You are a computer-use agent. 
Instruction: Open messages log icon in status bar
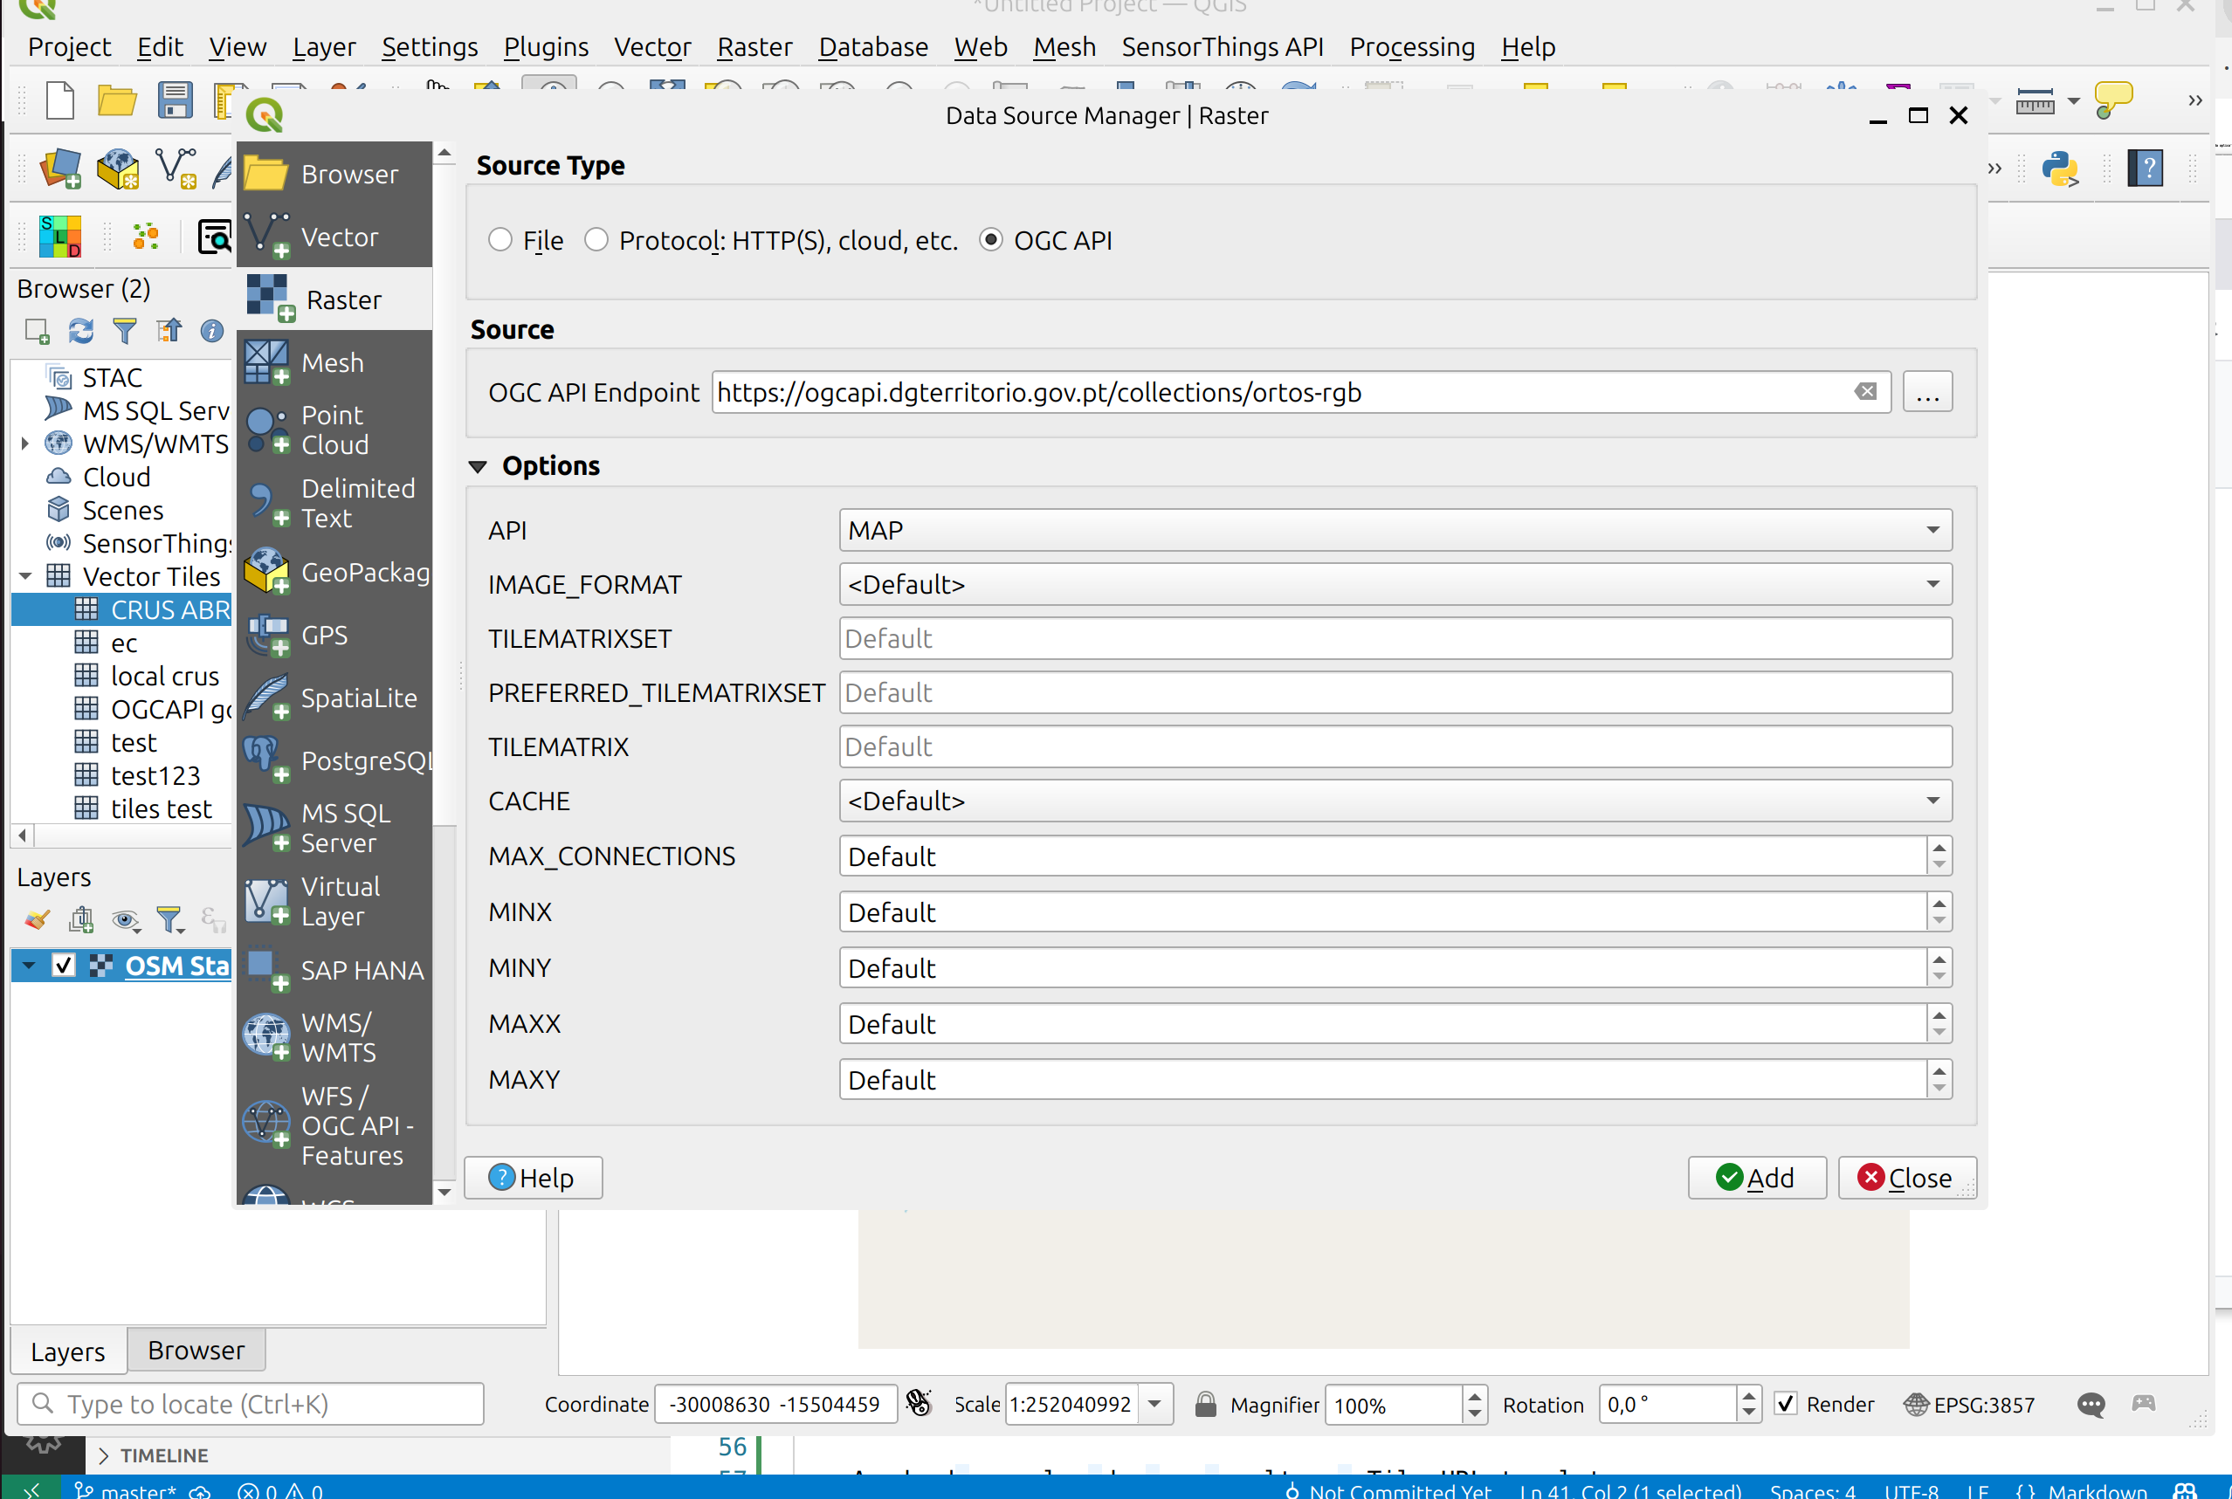coord(2091,1405)
